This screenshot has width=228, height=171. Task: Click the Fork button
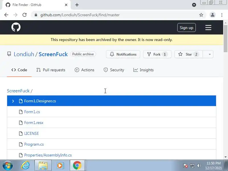point(157,54)
